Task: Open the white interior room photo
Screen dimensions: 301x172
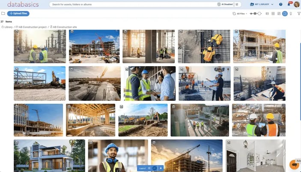Action: coord(256,156)
